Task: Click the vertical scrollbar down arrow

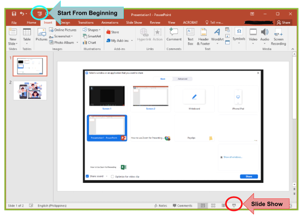Action: 294,184
